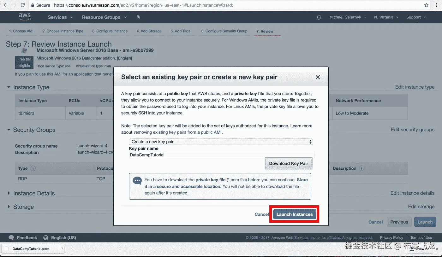Image resolution: width=442 pixels, height=257 pixels.
Task: Click the AWS logo home icon
Action: click(x=25, y=17)
